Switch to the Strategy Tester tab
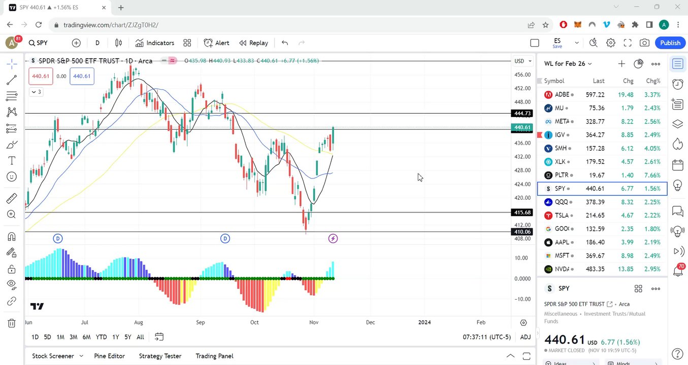Image resolution: width=688 pixels, height=365 pixels. pos(160,356)
